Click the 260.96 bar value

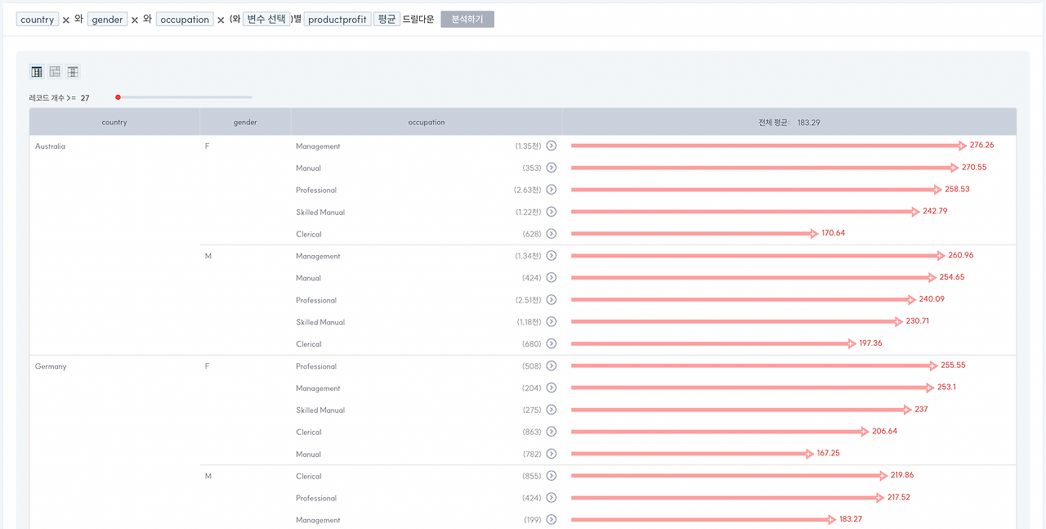961,255
